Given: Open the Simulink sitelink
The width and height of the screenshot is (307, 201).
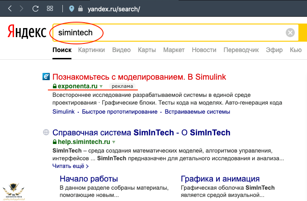Looking at the screenshot, I should point(63,111).
